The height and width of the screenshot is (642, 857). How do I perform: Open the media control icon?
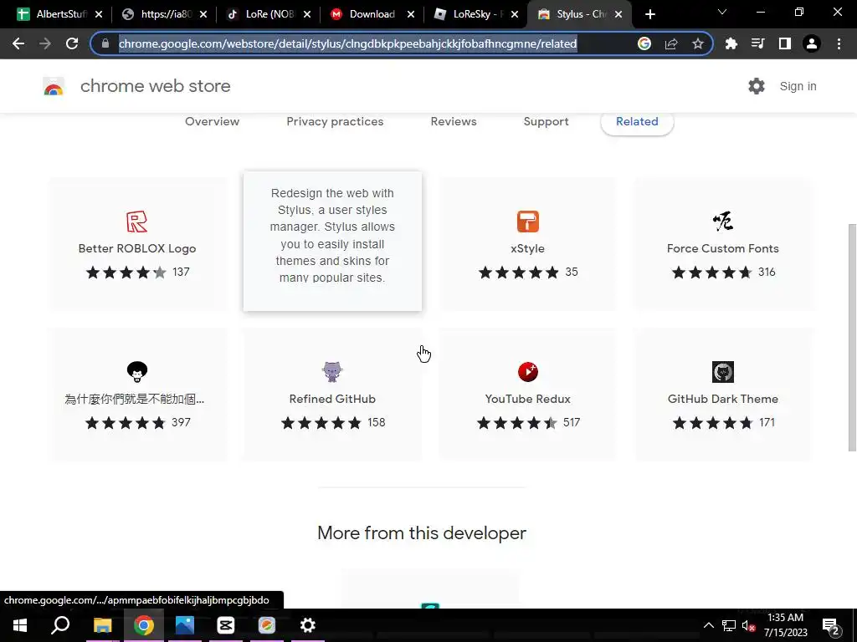758,43
